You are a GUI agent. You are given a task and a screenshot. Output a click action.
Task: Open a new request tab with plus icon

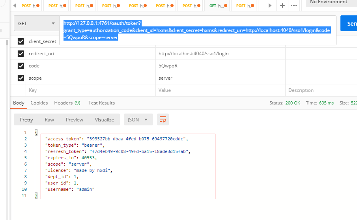[282, 6]
